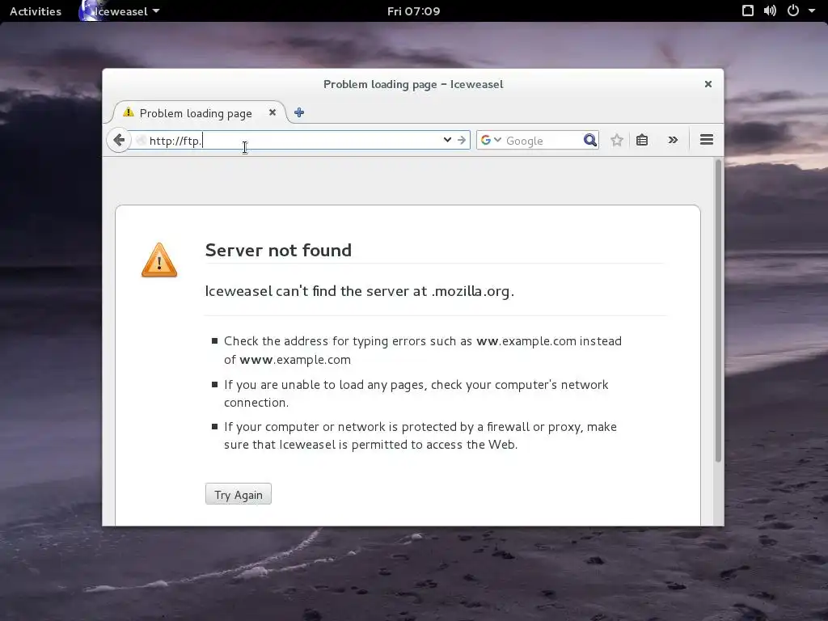
Task: Bookmark this page with the star icon
Action: coord(617,140)
